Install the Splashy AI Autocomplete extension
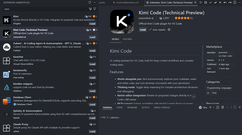This screenshot has height=135, width=242. click(92, 118)
